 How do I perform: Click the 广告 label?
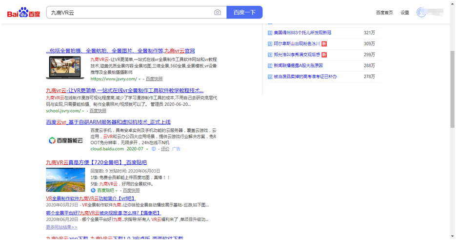[x=176, y=149]
